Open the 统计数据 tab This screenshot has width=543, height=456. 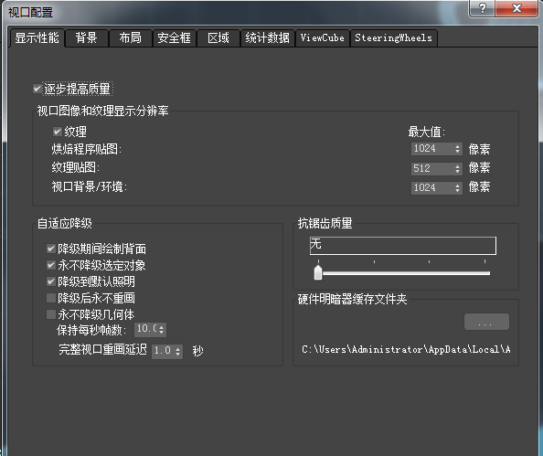click(267, 37)
